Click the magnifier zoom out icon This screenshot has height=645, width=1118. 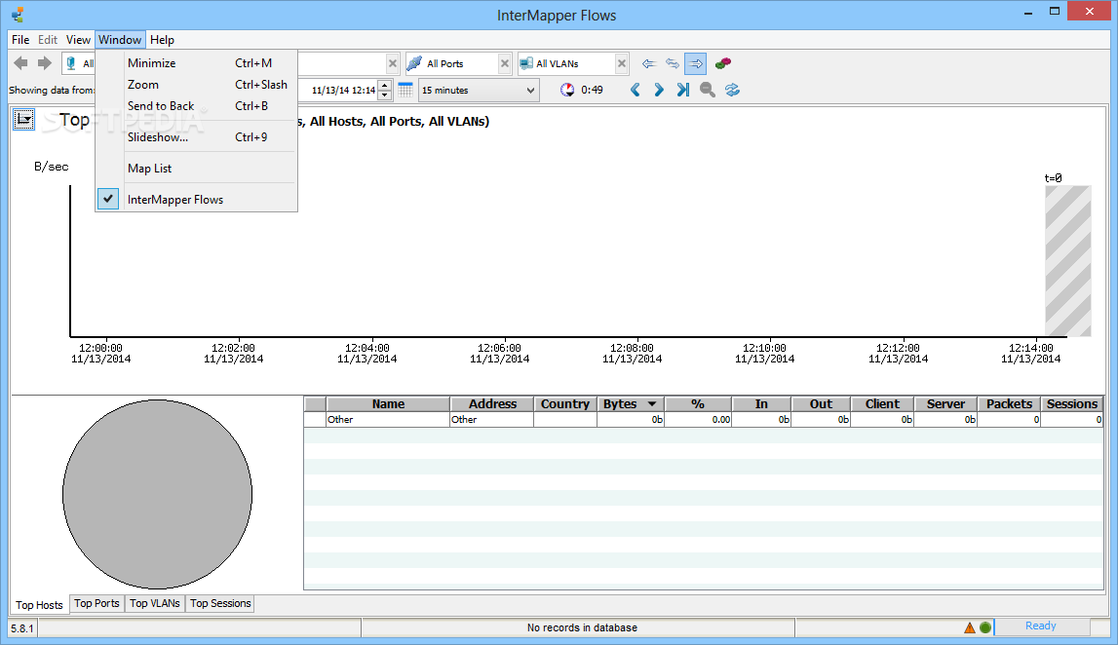click(708, 90)
